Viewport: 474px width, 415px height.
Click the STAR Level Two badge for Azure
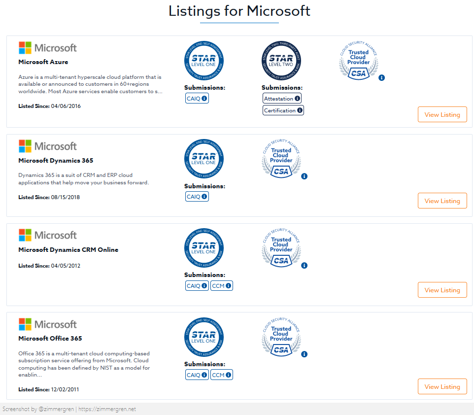(281, 61)
